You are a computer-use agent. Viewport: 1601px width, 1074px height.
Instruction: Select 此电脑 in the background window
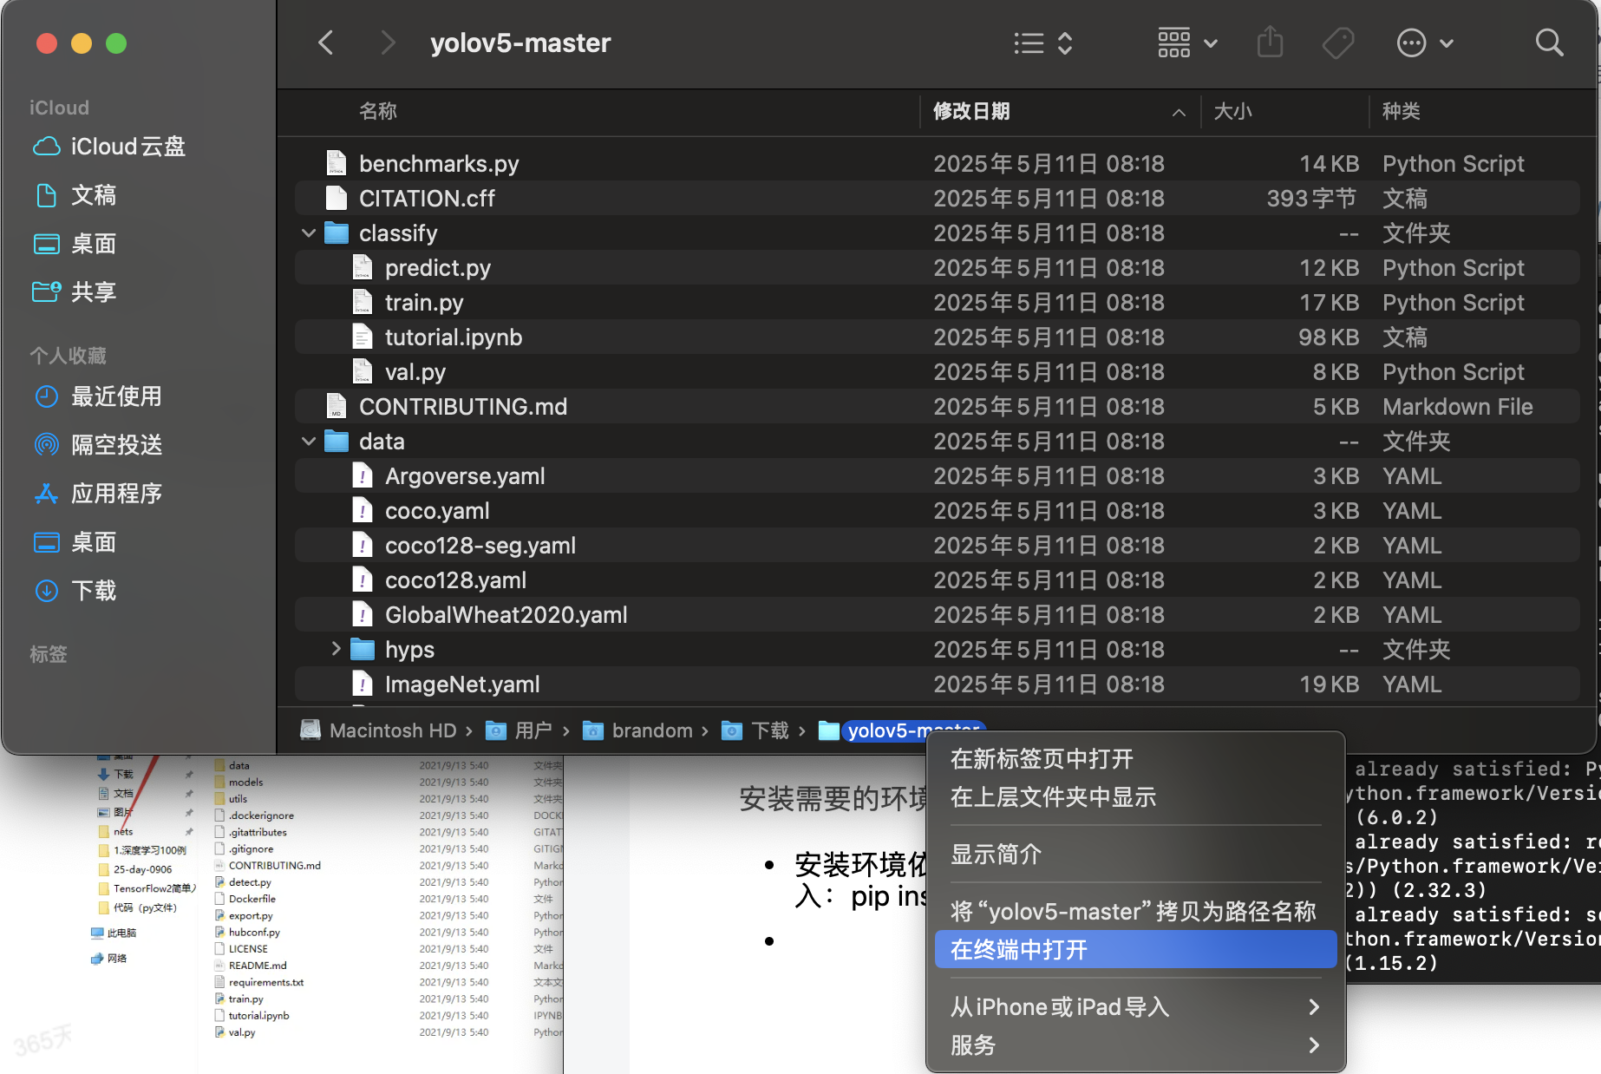pos(114,933)
